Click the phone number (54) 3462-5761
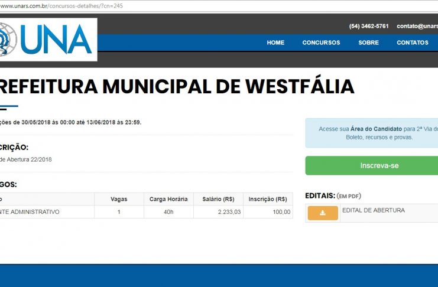 (x=369, y=26)
